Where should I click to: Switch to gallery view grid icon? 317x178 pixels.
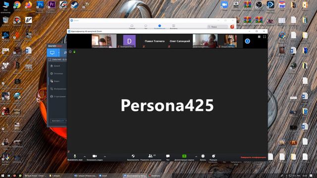click(259, 37)
